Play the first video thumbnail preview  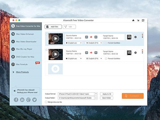(x=56, y=39)
